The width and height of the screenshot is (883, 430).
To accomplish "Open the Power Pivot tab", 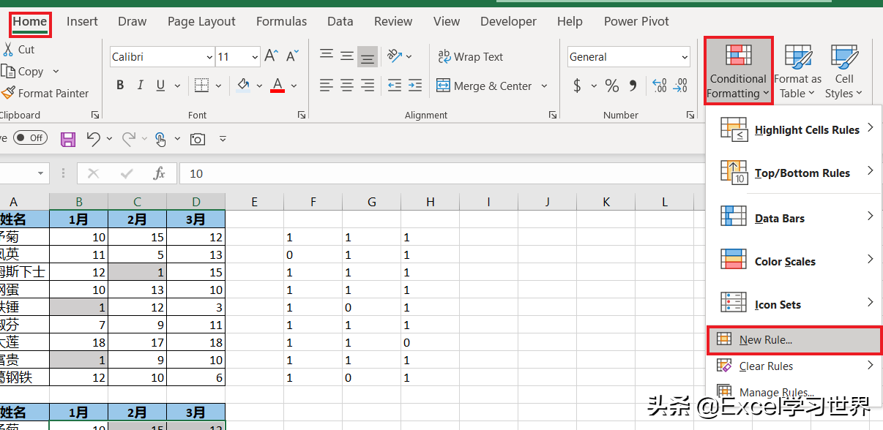I will (637, 21).
